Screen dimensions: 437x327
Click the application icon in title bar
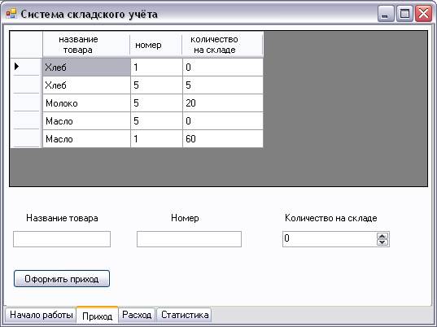pos(11,14)
